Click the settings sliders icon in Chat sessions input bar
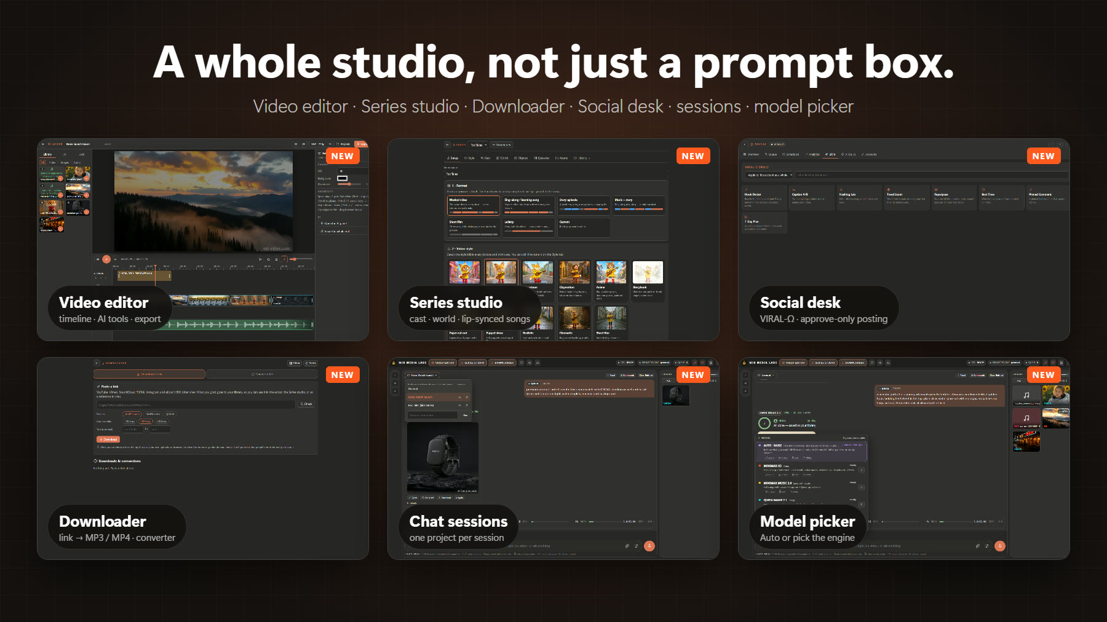Image resolution: width=1107 pixels, height=622 pixels. click(636, 546)
